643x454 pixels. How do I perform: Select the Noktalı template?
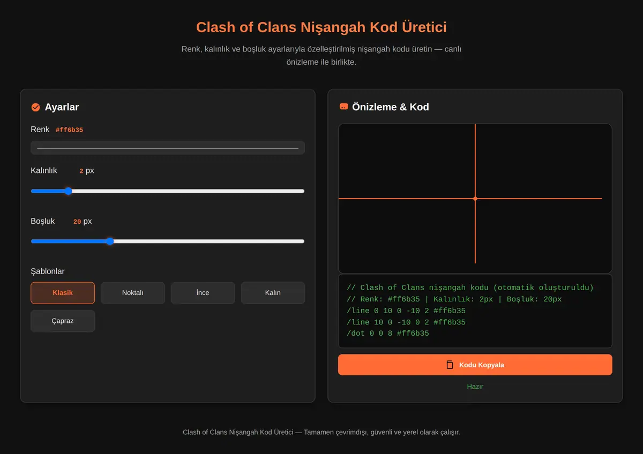click(x=133, y=293)
